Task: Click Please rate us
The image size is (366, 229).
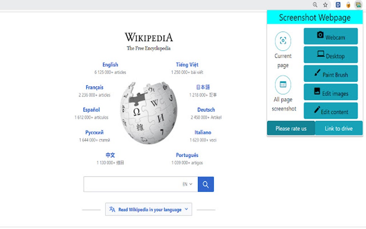Action: (x=291, y=128)
